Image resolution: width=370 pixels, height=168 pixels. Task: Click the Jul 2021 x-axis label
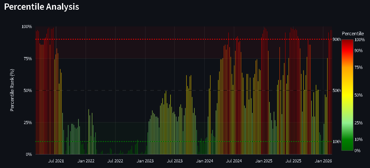(x=56, y=161)
